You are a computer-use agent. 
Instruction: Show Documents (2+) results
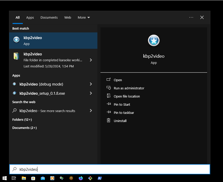[24, 128]
